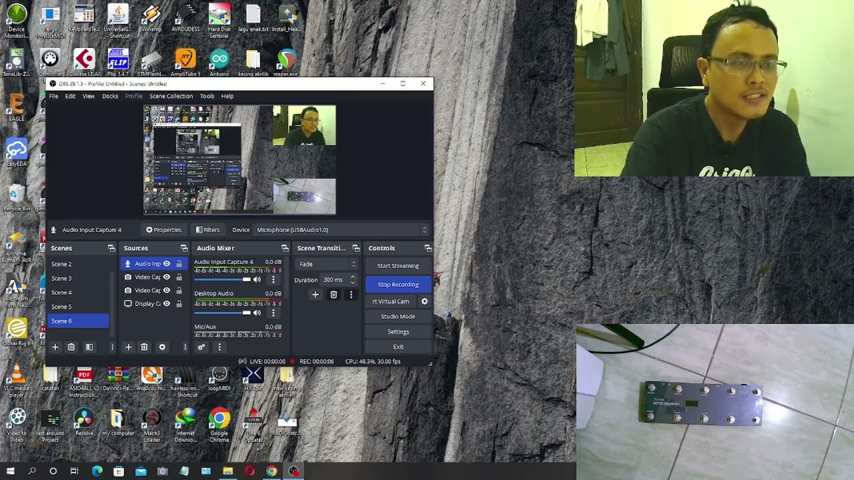Open File Explorer from taskbar

[x=228, y=471]
